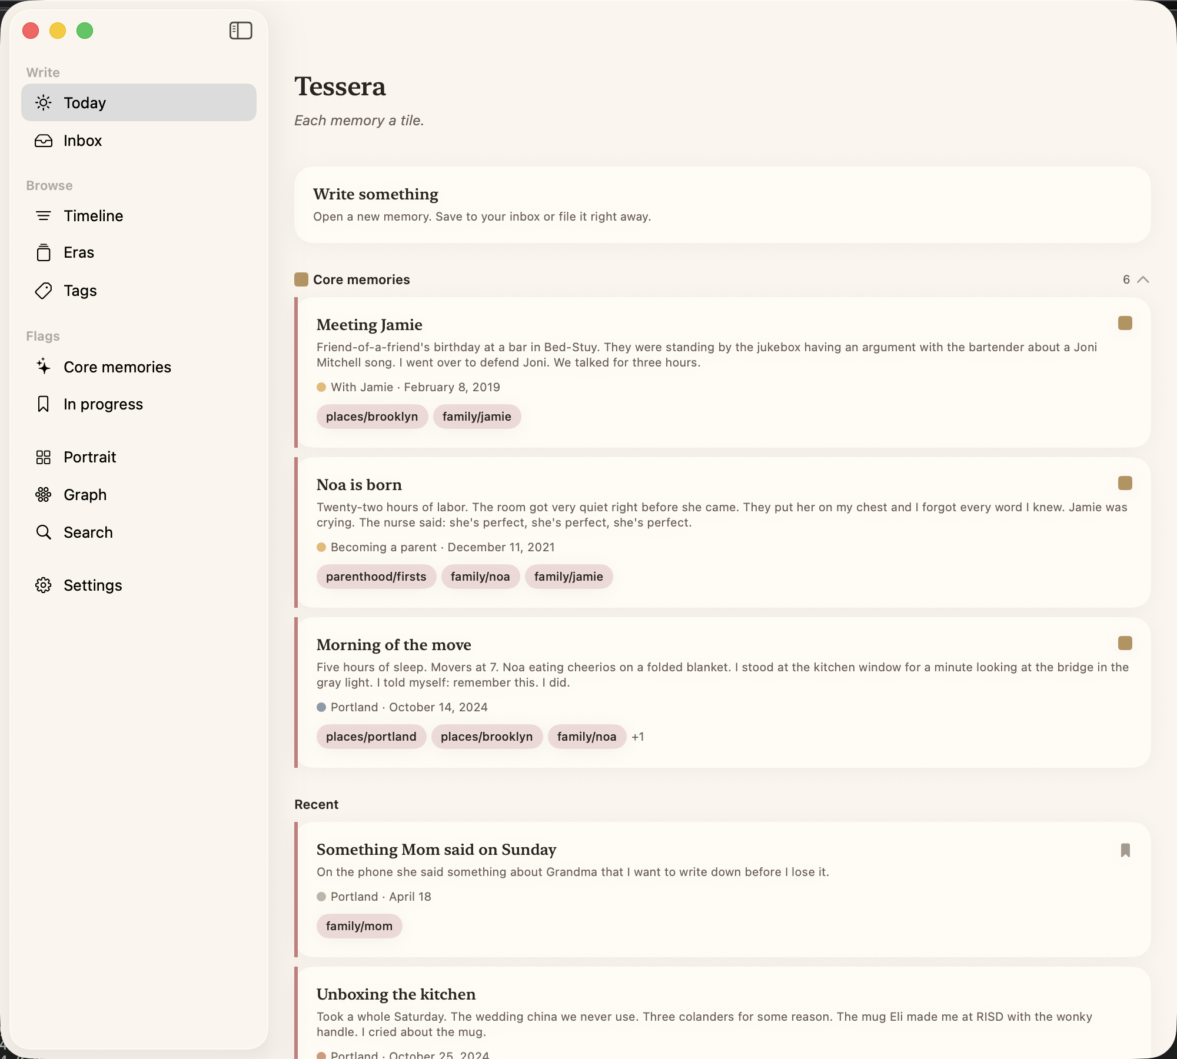Open Settings from the sidebar
This screenshot has width=1177, height=1059.
[94, 585]
